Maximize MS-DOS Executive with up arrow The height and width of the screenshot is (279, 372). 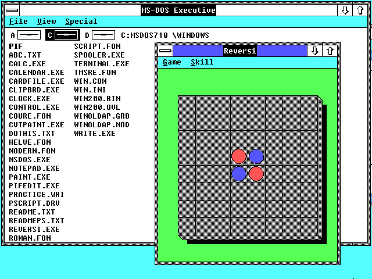[360, 10]
